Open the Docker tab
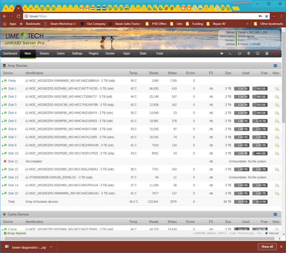Image resolution: width=286 pixels, height=253 pixels. click(110, 54)
